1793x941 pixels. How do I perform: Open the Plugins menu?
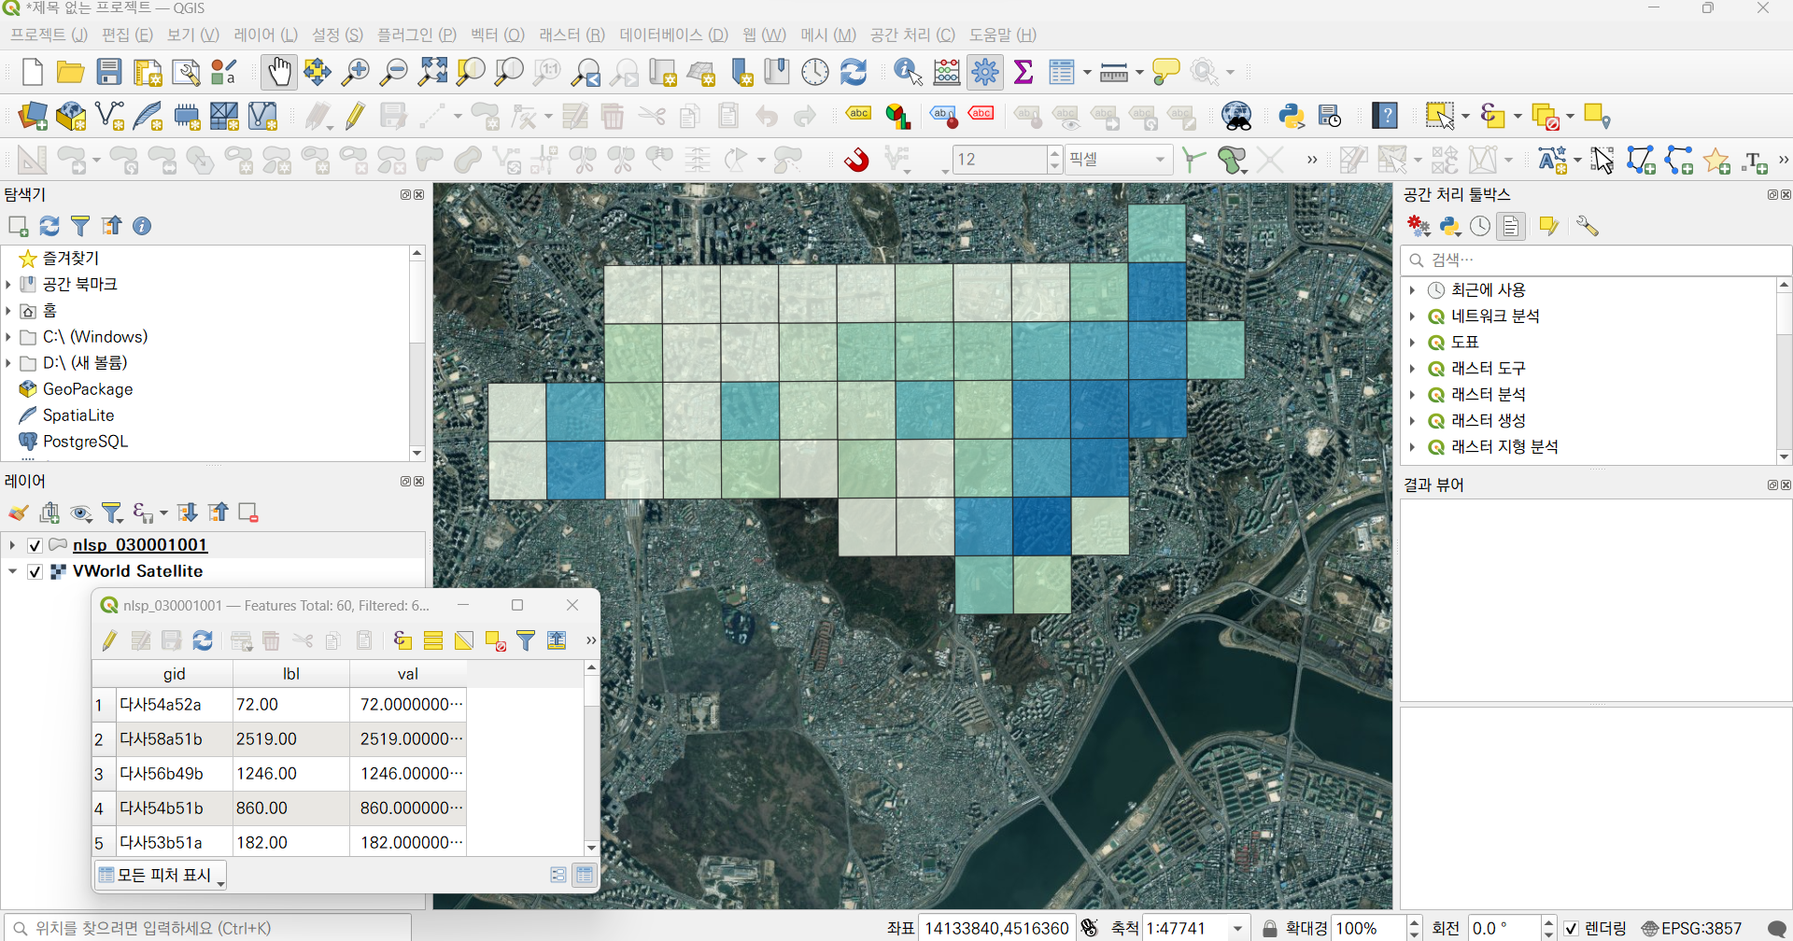pyautogui.click(x=416, y=35)
